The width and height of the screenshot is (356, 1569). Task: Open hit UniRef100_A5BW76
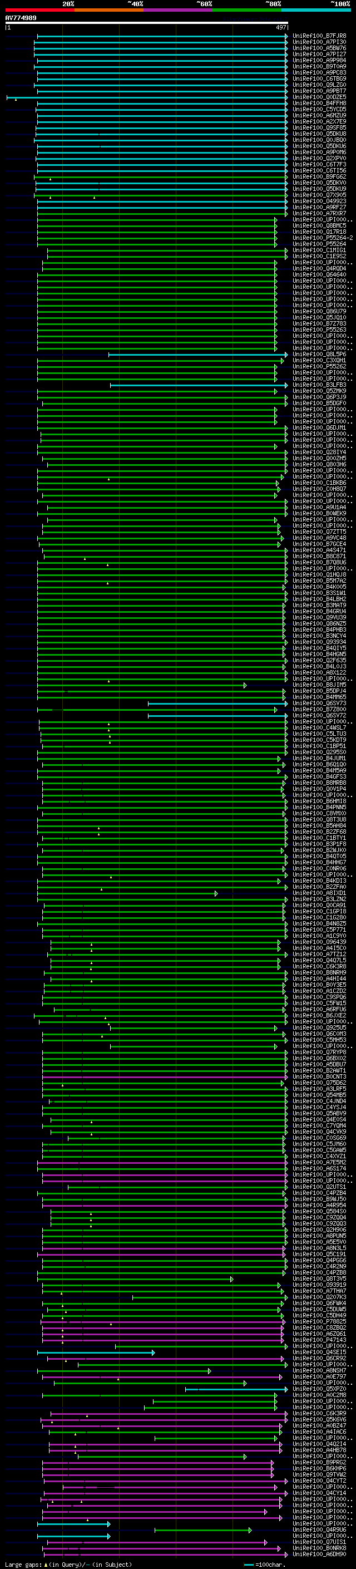(319, 48)
